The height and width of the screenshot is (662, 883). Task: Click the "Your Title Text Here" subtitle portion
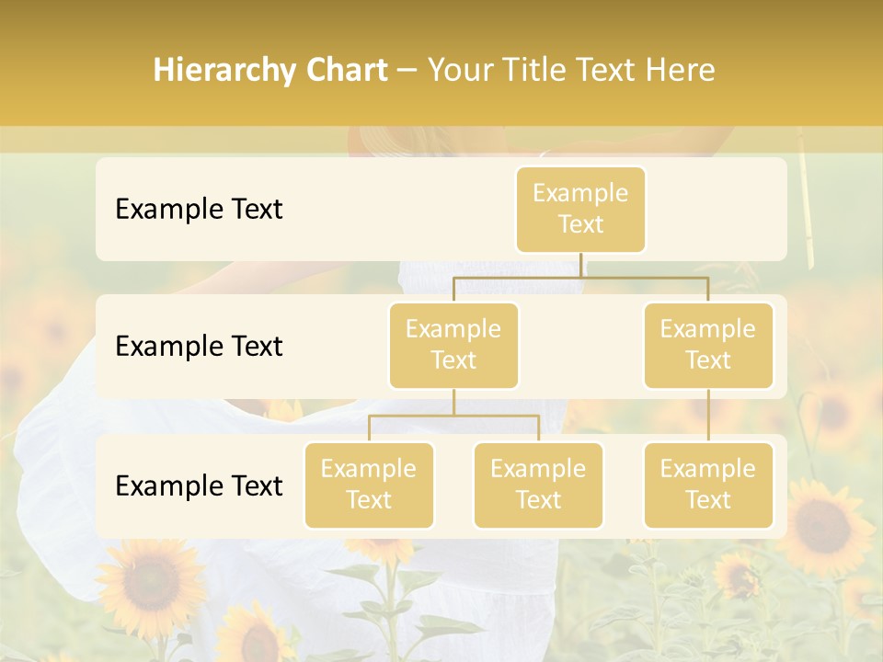click(x=570, y=70)
